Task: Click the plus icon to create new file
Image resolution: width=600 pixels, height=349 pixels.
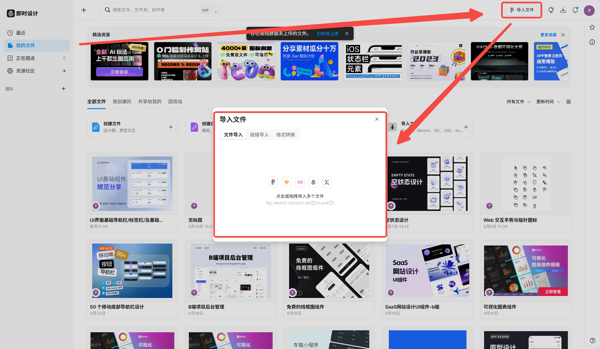Action: click(84, 10)
